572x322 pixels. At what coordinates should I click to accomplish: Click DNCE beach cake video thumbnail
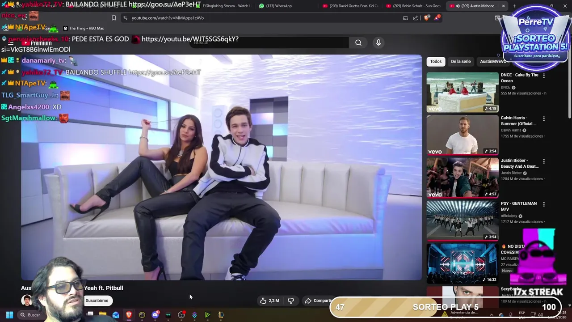click(x=462, y=92)
